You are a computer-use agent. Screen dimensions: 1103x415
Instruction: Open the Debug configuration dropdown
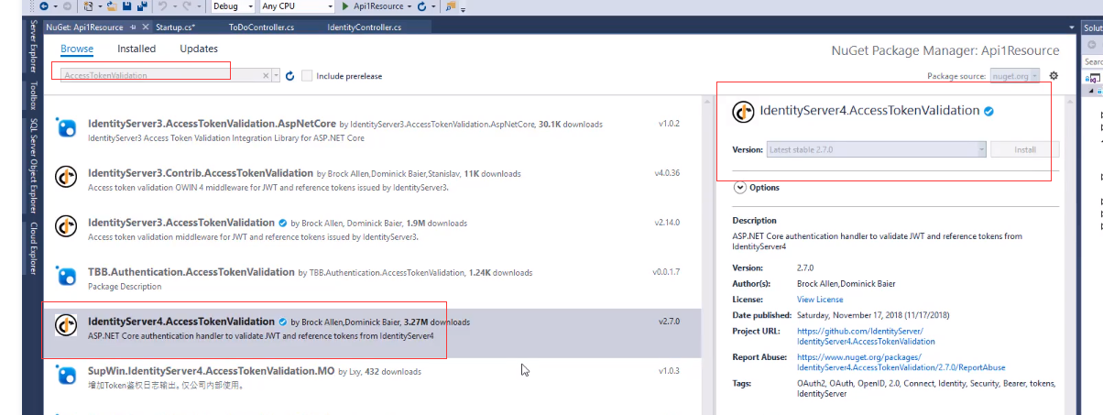pyautogui.click(x=232, y=6)
